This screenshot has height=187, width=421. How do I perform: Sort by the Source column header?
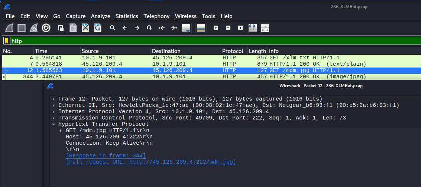[116, 51]
